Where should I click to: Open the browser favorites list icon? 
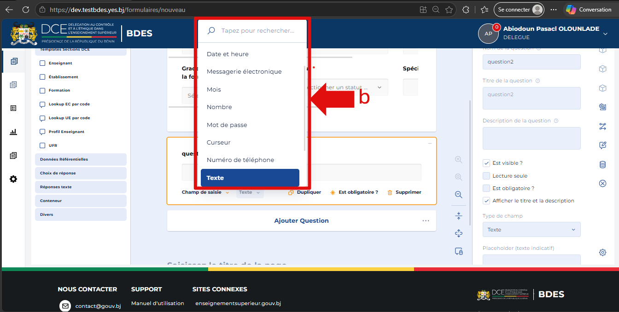pos(484,9)
